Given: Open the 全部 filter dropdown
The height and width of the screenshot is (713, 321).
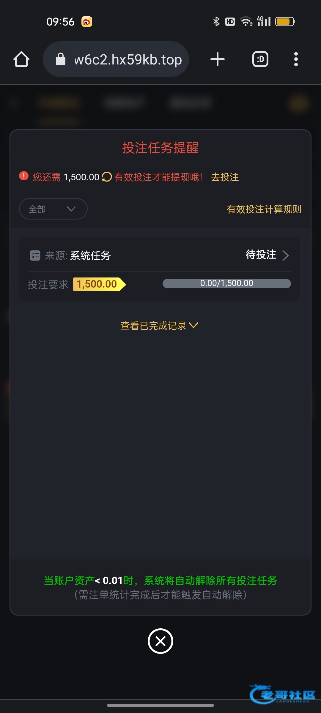Looking at the screenshot, I should coord(53,209).
